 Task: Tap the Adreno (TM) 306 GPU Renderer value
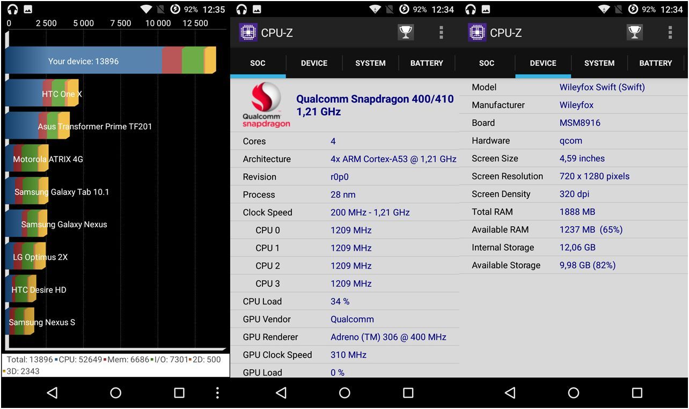(388, 337)
